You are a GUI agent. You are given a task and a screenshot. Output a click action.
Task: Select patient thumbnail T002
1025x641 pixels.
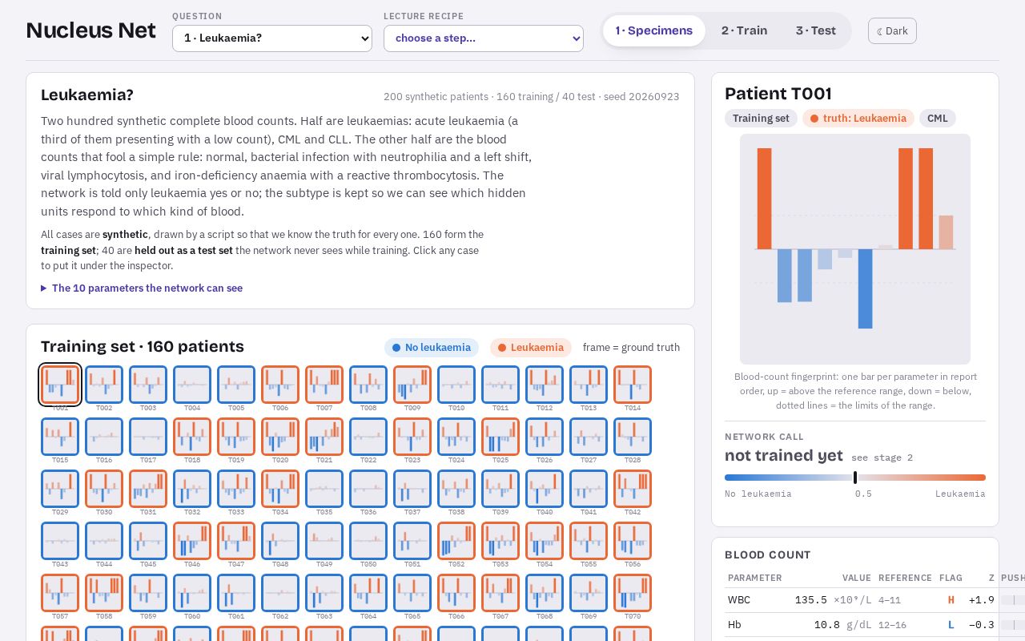tap(104, 385)
